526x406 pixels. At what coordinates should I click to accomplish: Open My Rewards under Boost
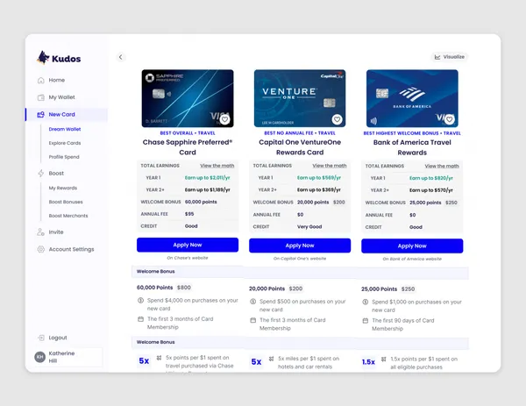(x=63, y=188)
